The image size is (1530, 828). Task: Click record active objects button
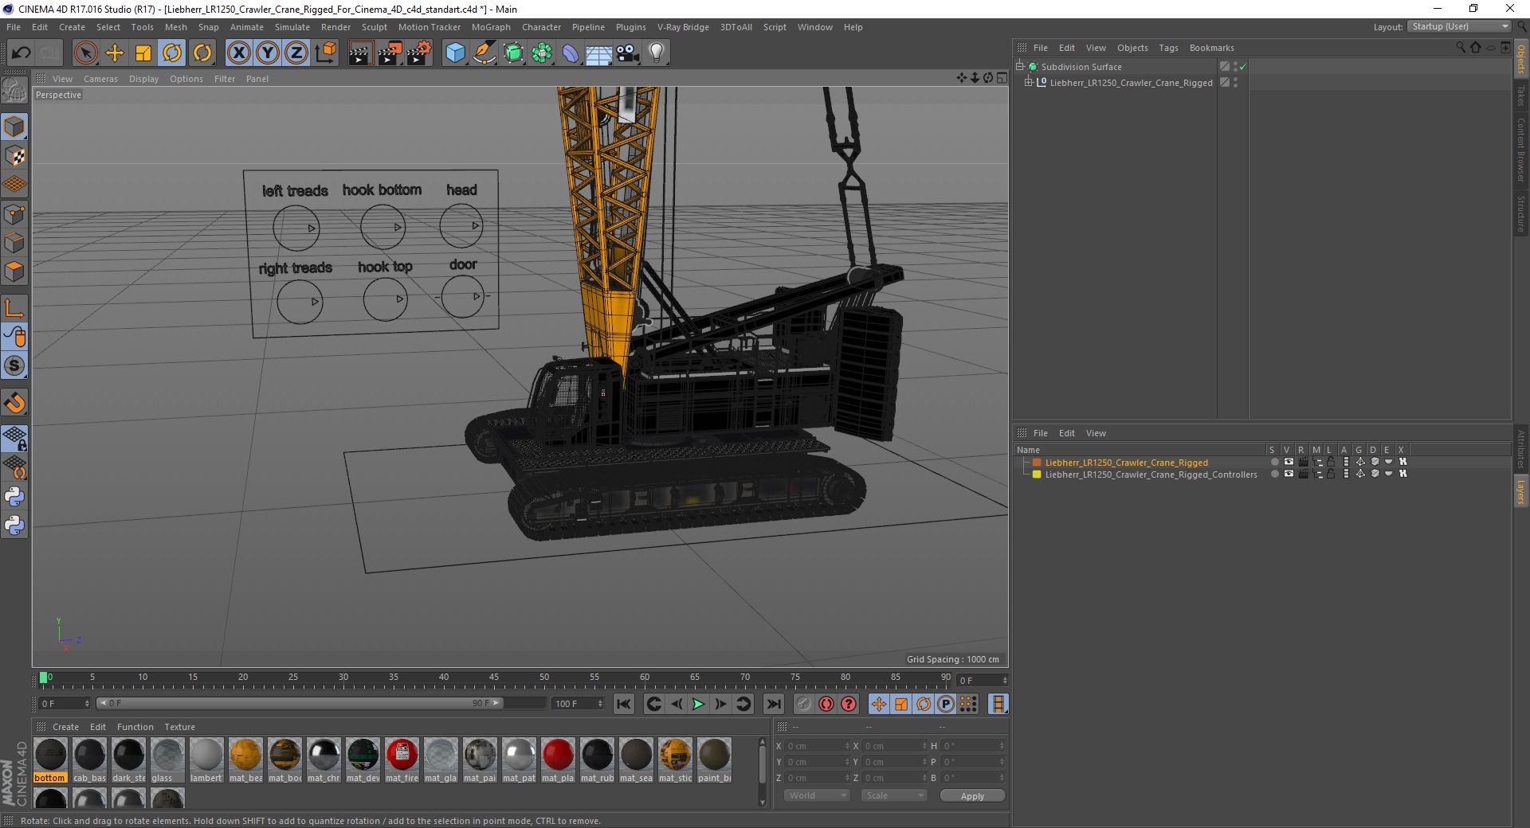tap(804, 704)
